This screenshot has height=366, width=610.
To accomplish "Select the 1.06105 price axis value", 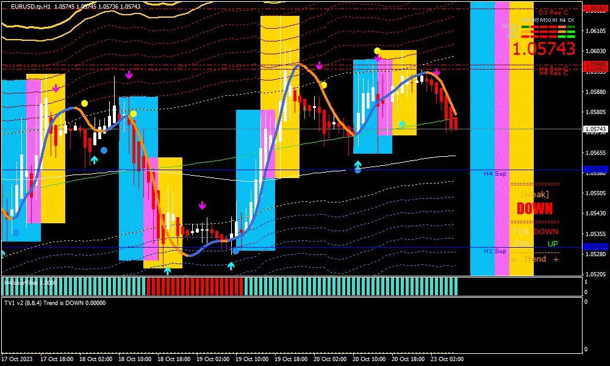I will pos(595,31).
